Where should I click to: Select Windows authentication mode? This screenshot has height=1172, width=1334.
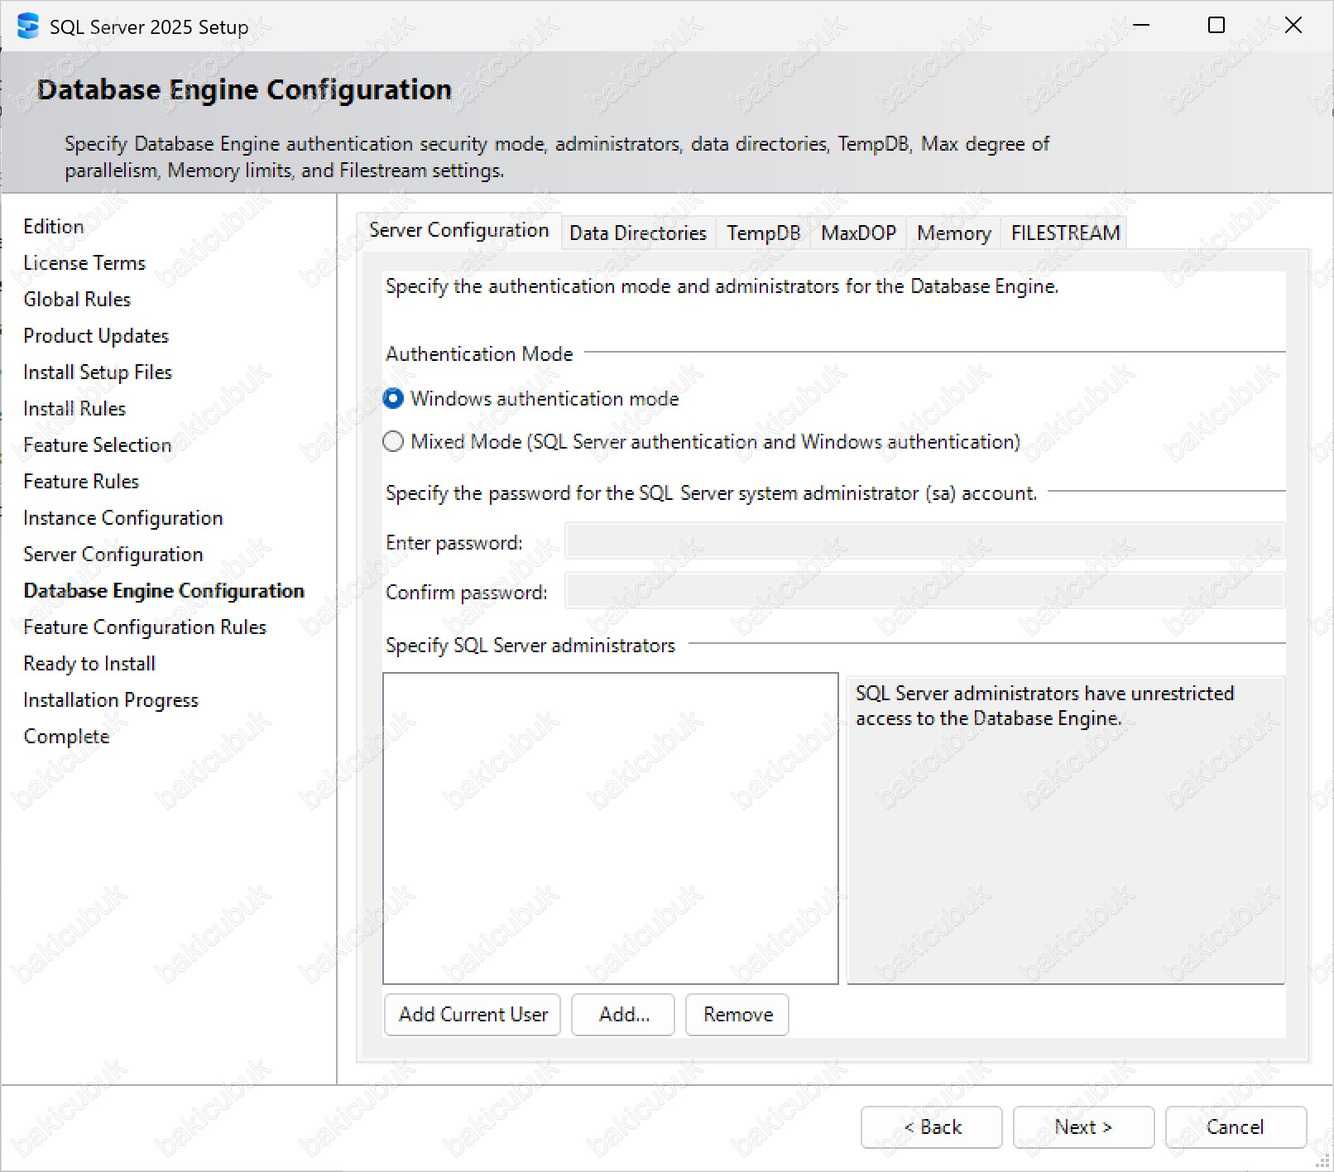coord(394,399)
